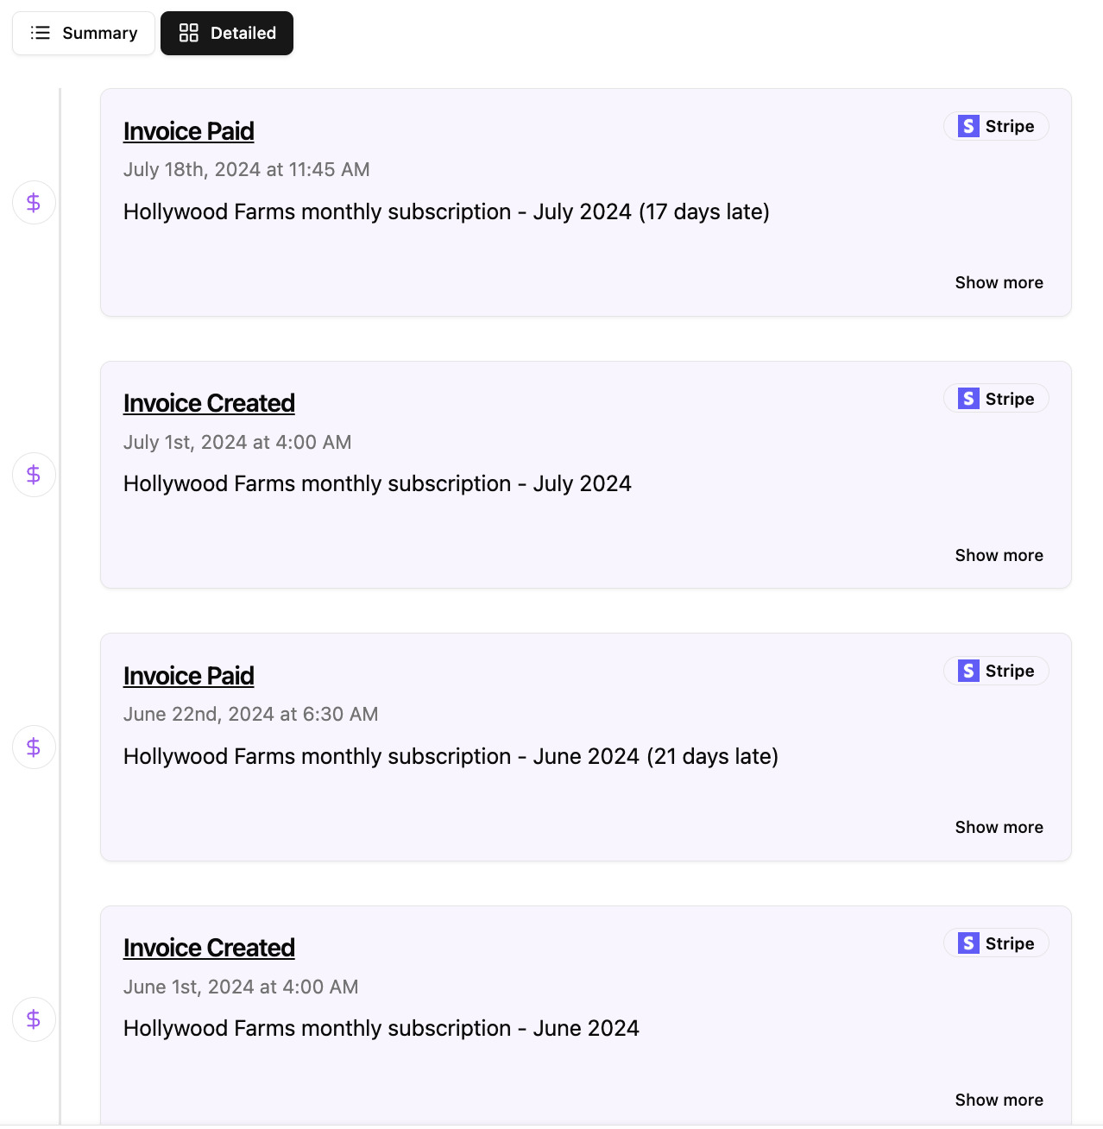
Task: Click the Stripe S icon on the top card
Action: click(967, 125)
